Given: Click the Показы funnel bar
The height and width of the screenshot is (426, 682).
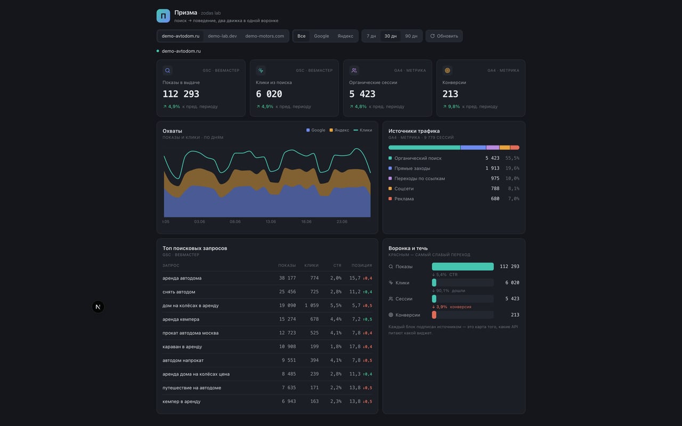Looking at the screenshot, I should [463, 266].
